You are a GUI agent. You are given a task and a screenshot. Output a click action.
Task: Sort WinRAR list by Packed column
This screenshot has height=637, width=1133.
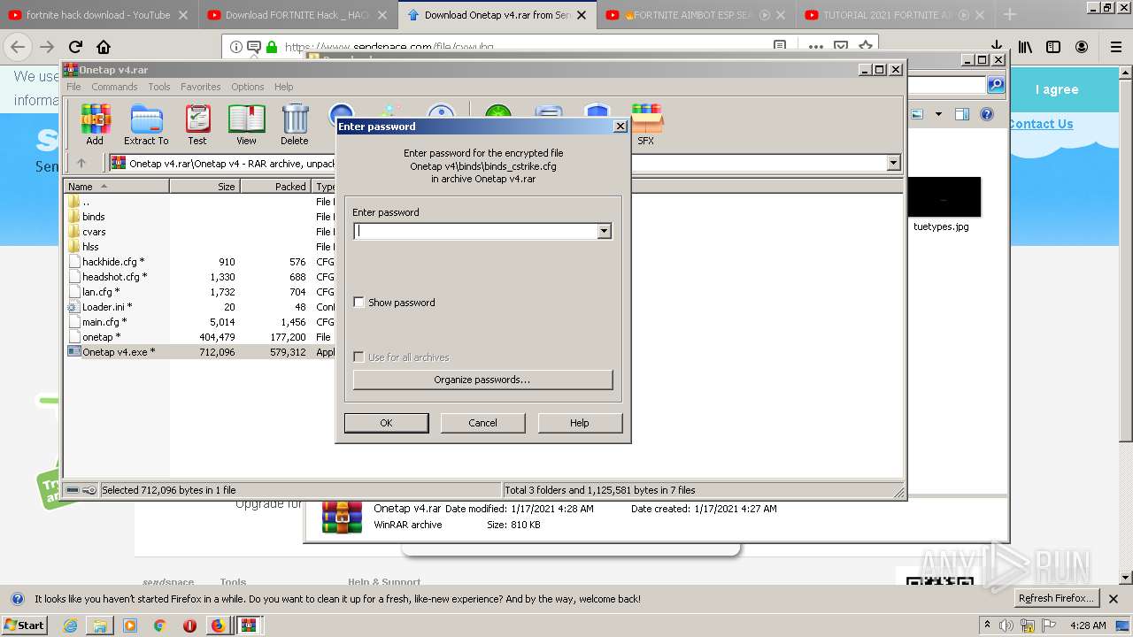[x=276, y=187]
